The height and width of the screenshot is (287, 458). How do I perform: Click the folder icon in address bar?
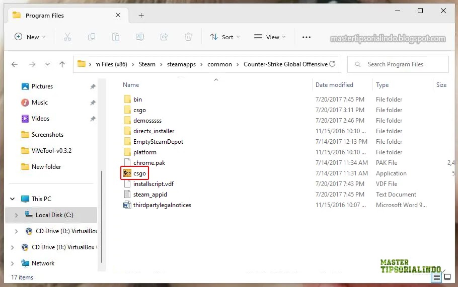tap(82, 64)
